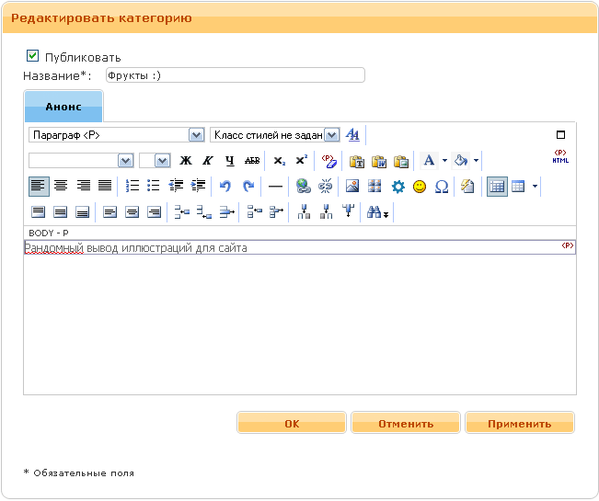Insert a hyperlink with the globe icon
The image size is (599, 501).
pos(303,186)
